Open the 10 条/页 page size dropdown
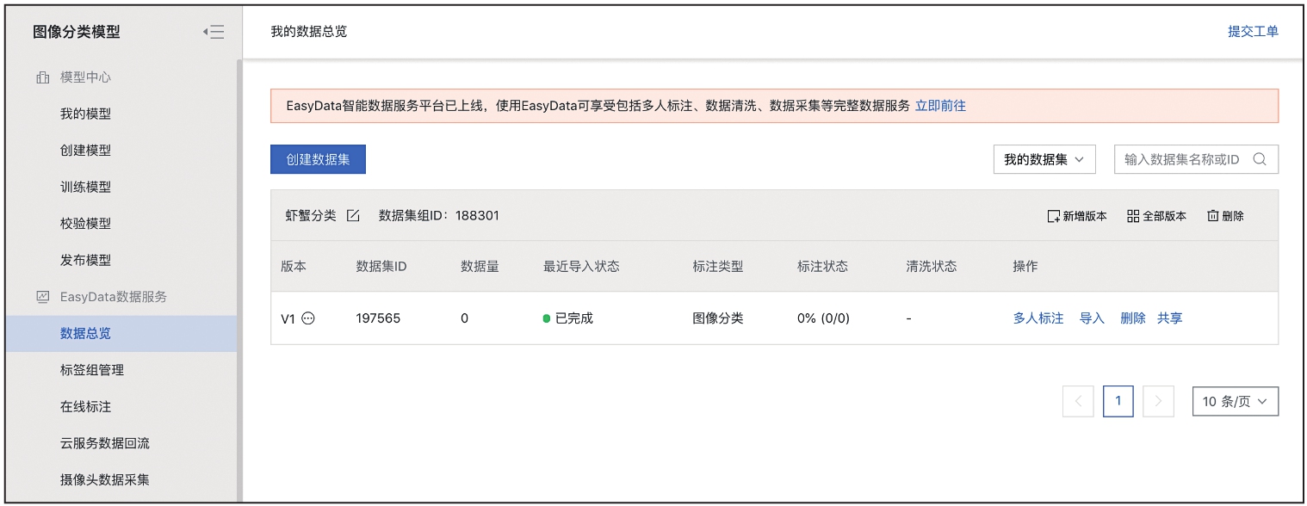This screenshot has height=506, width=1307. (1236, 401)
